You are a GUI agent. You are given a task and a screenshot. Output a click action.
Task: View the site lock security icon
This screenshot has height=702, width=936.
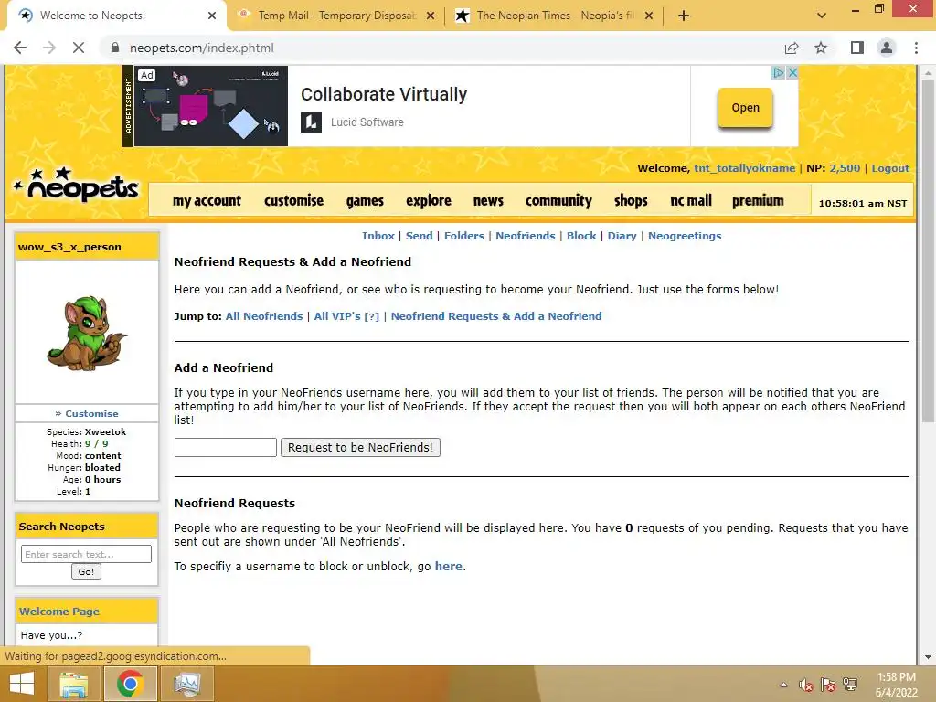coord(115,48)
